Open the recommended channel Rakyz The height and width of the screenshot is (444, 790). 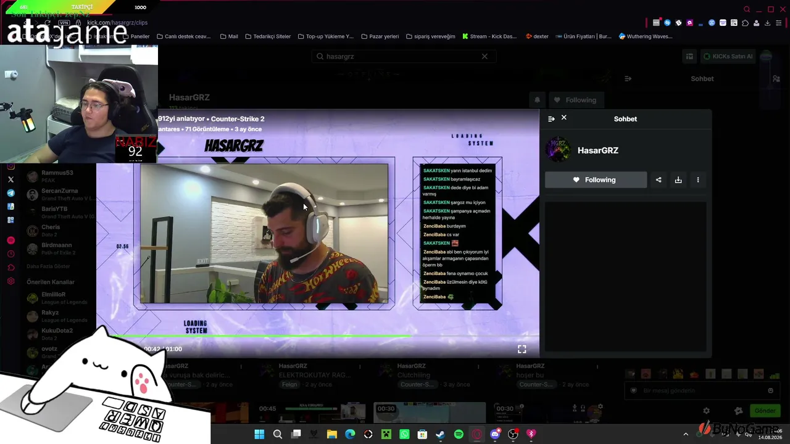click(x=60, y=316)
